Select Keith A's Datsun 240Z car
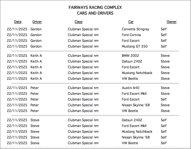The image size is (191, 149). [x=132, y=61]
